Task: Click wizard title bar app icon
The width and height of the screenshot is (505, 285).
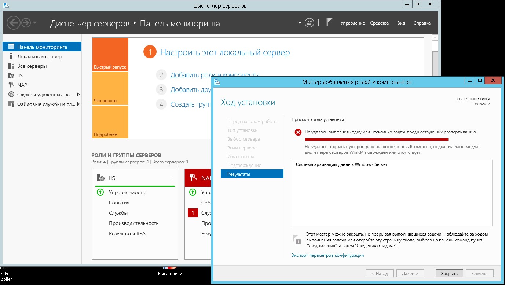Action: click(x=217, y=82)
